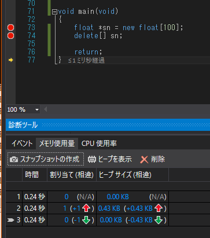
Task: Open allocation count 0 in snapshot 1
Action: pos(67,197)
